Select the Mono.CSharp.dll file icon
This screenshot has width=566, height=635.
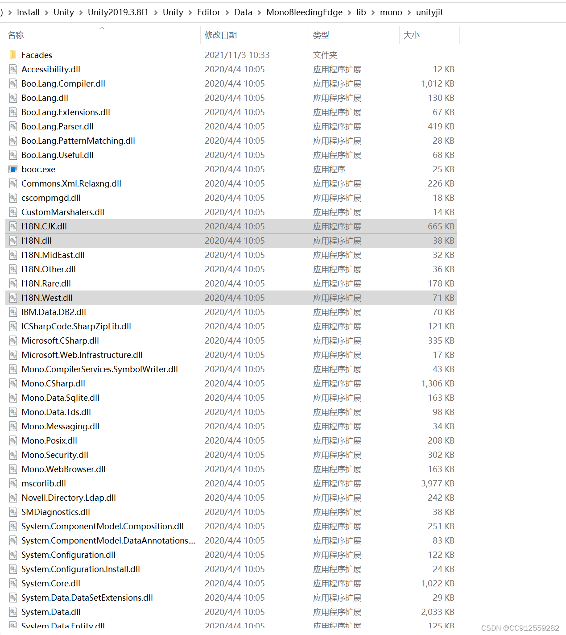(x=12, y=383)
